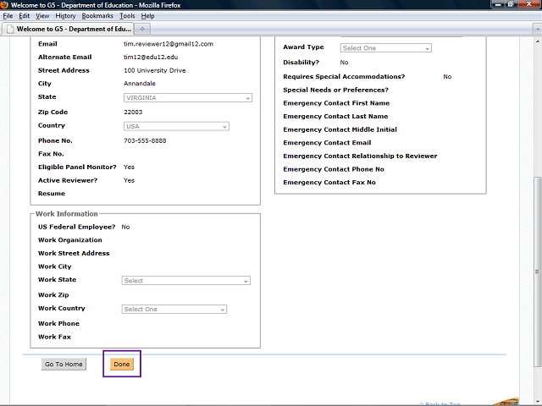The image size is (542, 406).
Task: Open the list all tabs dropdown arrow
Action: click(x=537, y=30)
